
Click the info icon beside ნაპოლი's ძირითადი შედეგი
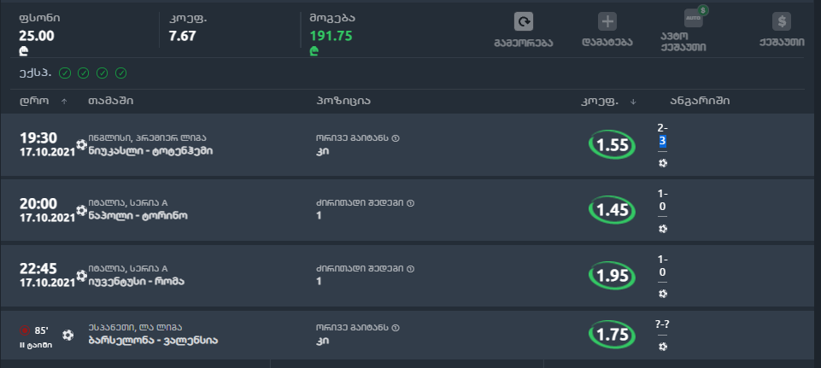[x=410, y=203]
